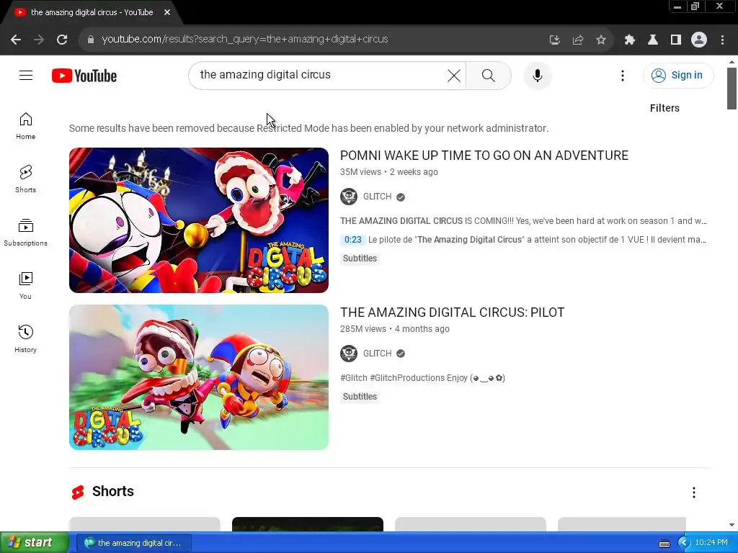Click the system tray keyboard icon

pos(664,544)
